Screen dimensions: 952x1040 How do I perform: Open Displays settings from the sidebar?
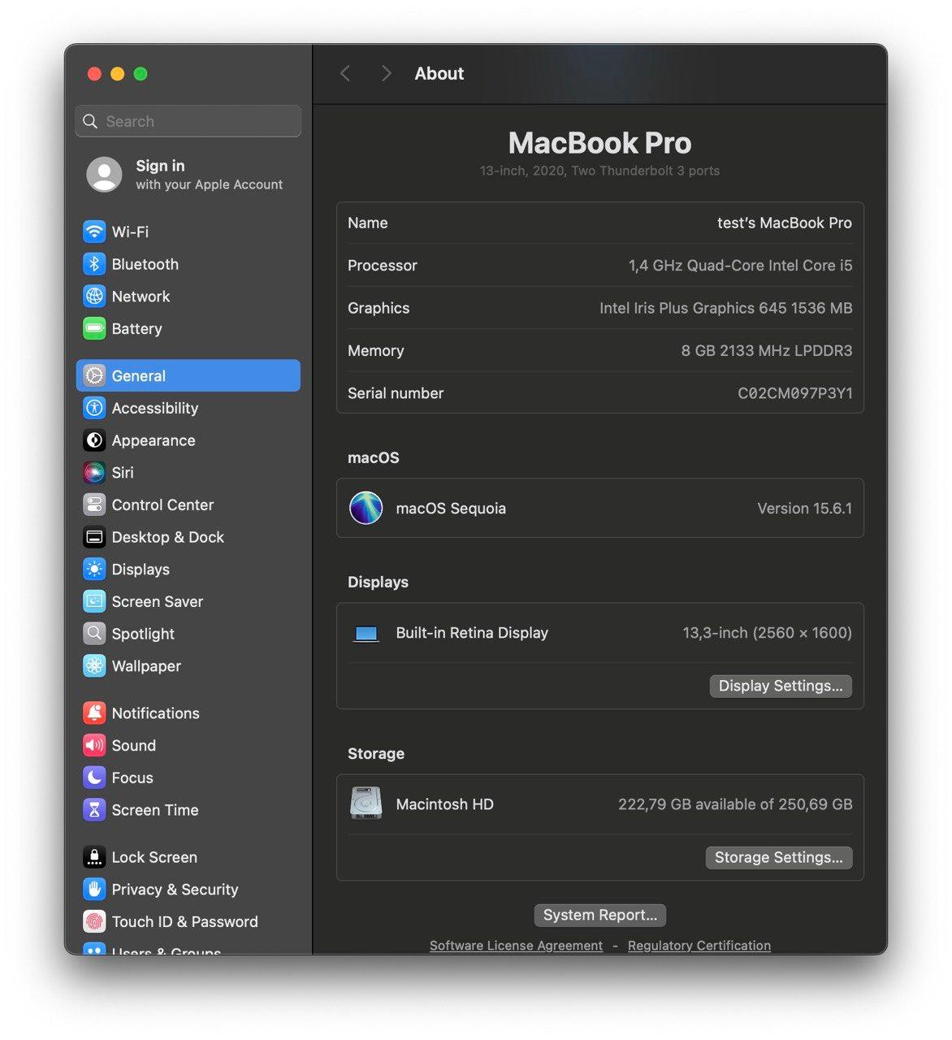[x=141, y=569]
